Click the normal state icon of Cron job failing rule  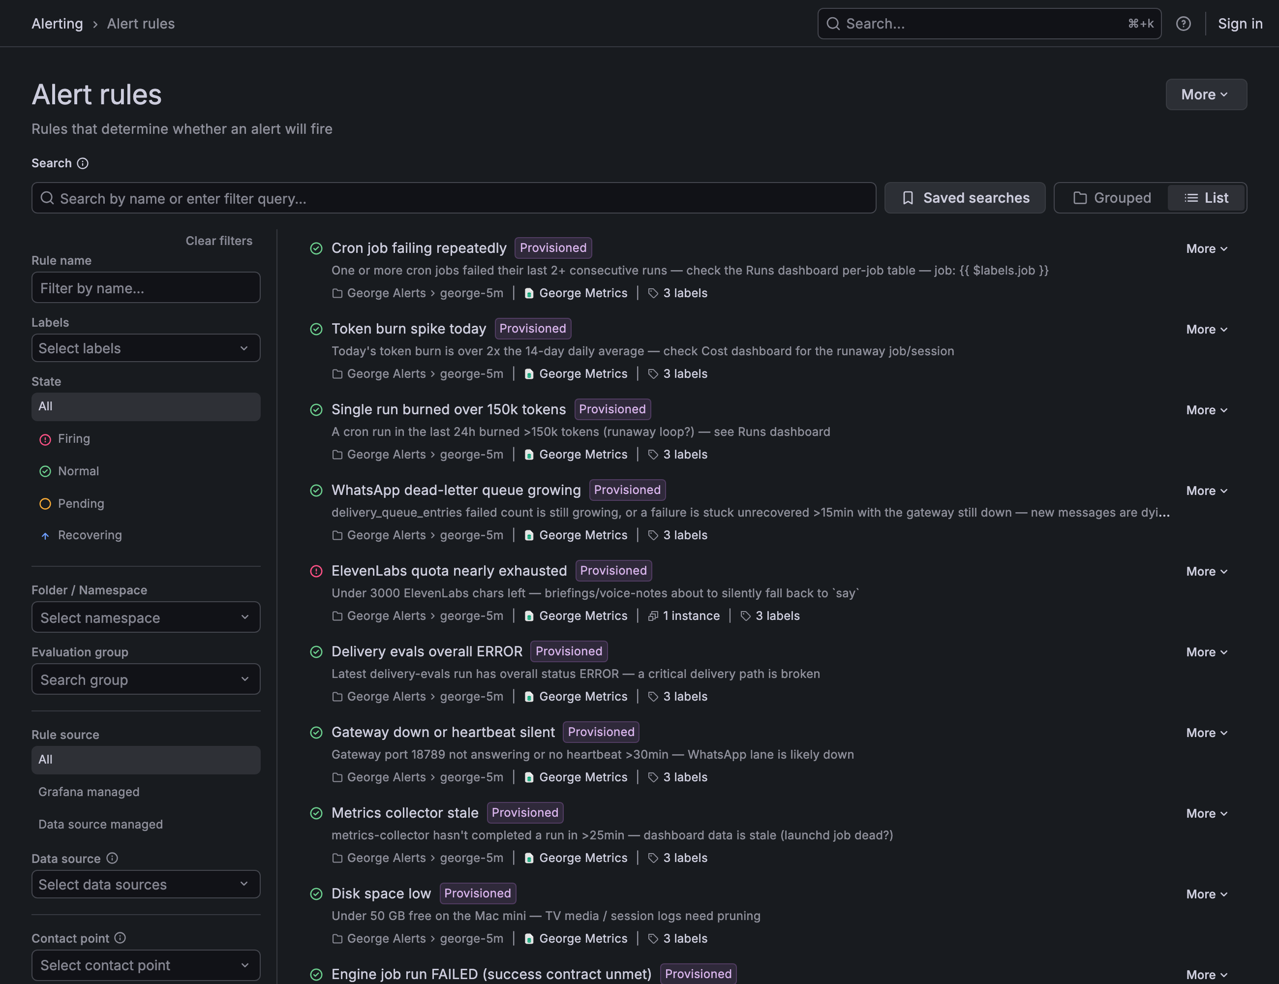pyautogui.click(x=316, y=248)
